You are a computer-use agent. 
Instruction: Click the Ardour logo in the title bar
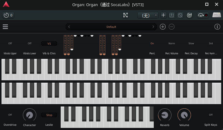(6, 4)
